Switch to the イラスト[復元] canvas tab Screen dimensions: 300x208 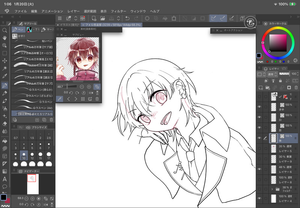click(x=68, y=25)
